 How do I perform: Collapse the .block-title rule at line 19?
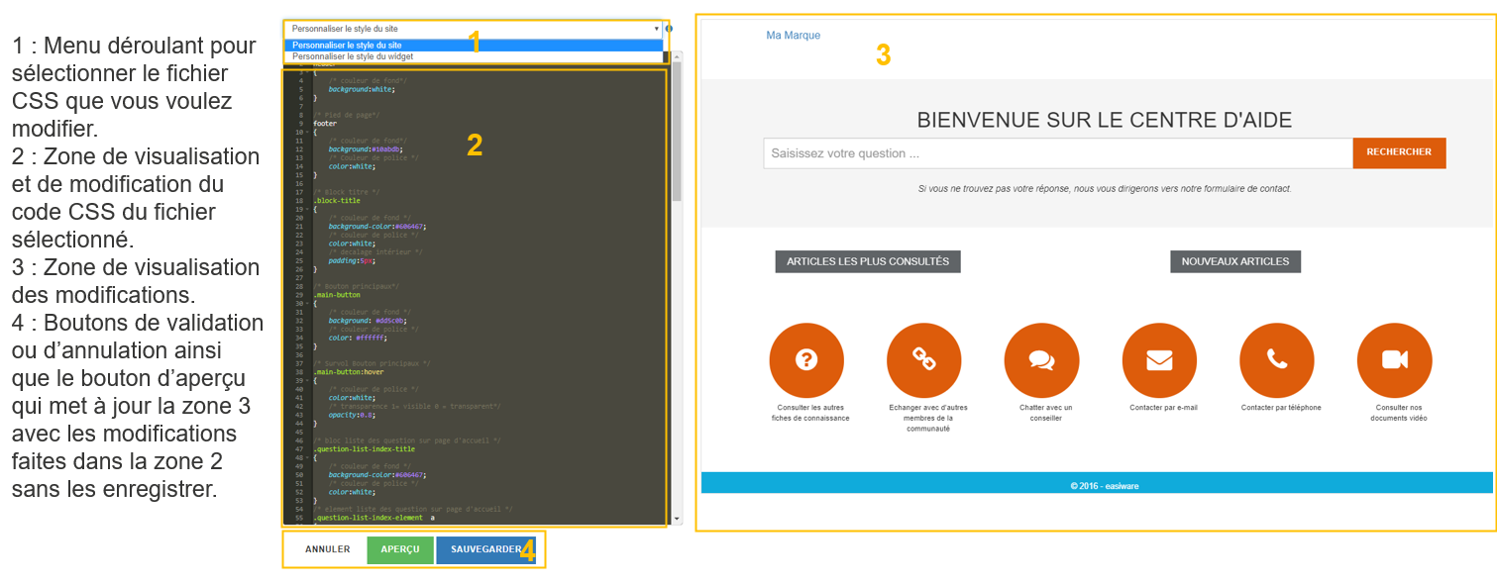tap(308, 209)
